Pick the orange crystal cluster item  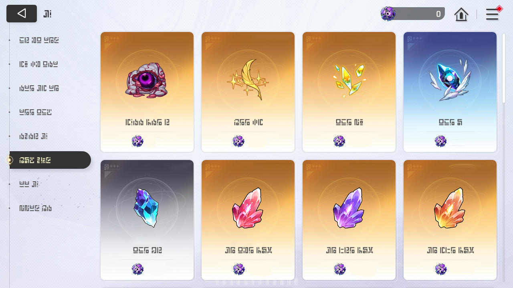450,220
